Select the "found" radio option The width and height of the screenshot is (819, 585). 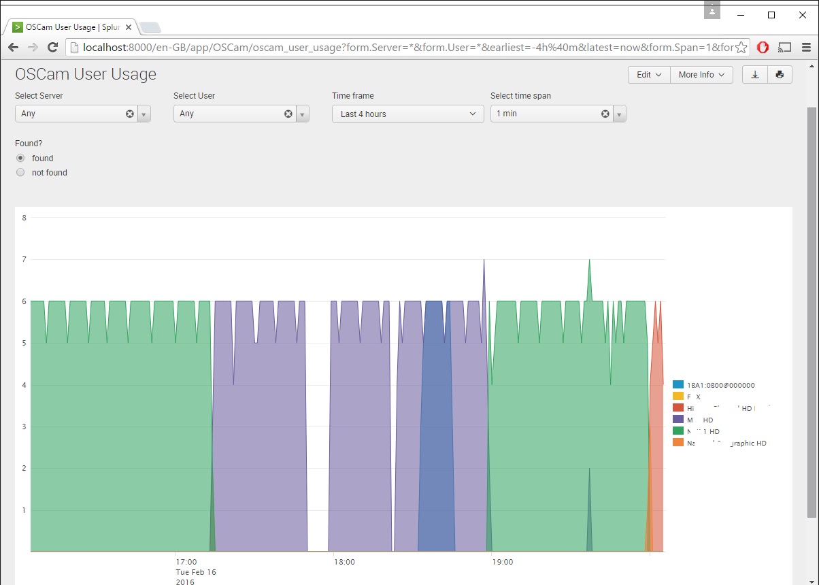point(20,158)
